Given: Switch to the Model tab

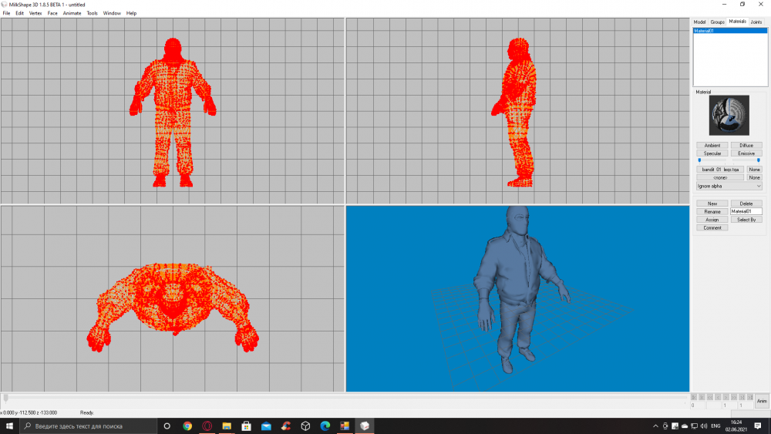Looking at the screenshot, I should click(699, 22).
